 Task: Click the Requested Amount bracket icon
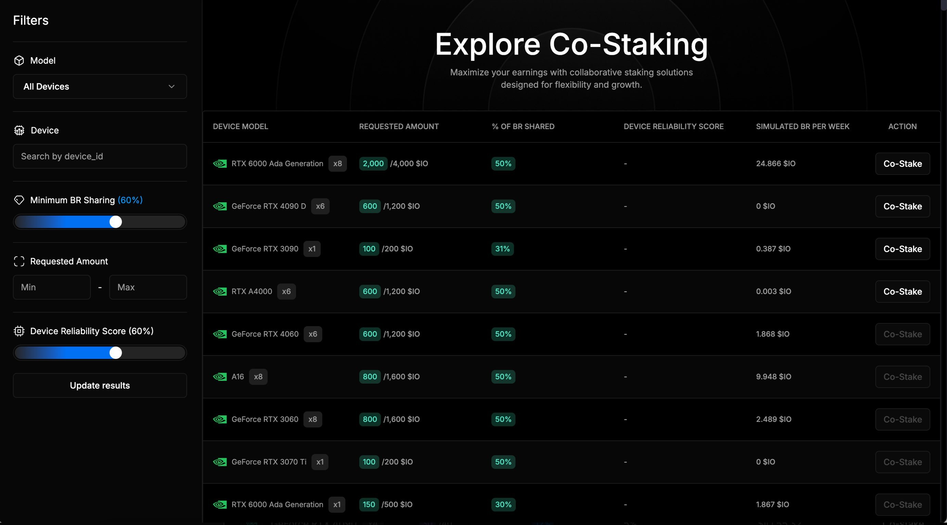click(19, 261)
